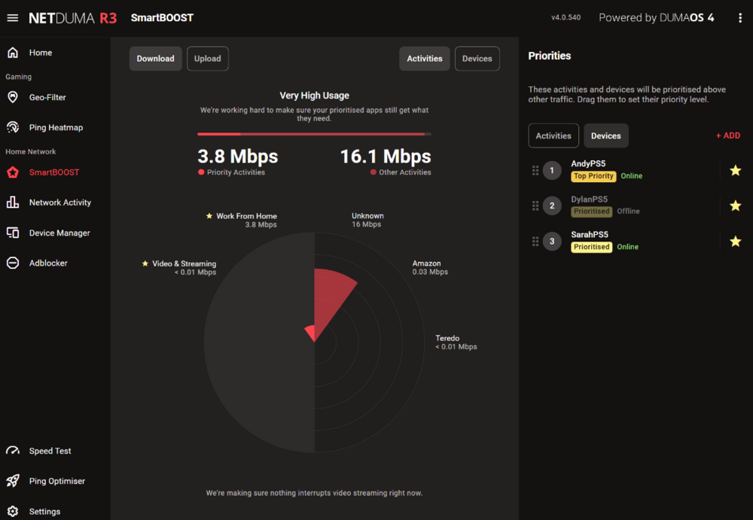Image resolution: width=753 pixels, height=520 pixels.
Task: Click the 3.8 Mbps Priority Activities value
Action: pos(238,157)
